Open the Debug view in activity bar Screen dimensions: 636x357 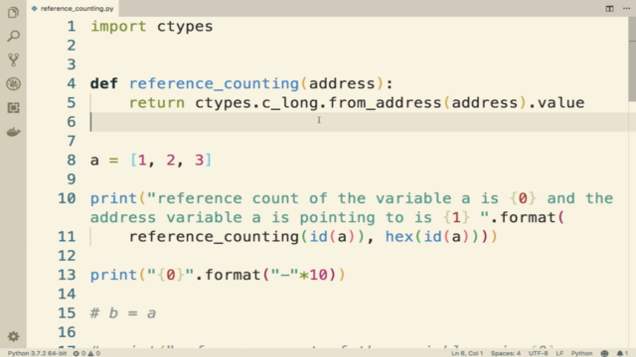click(x=13, y=83)
